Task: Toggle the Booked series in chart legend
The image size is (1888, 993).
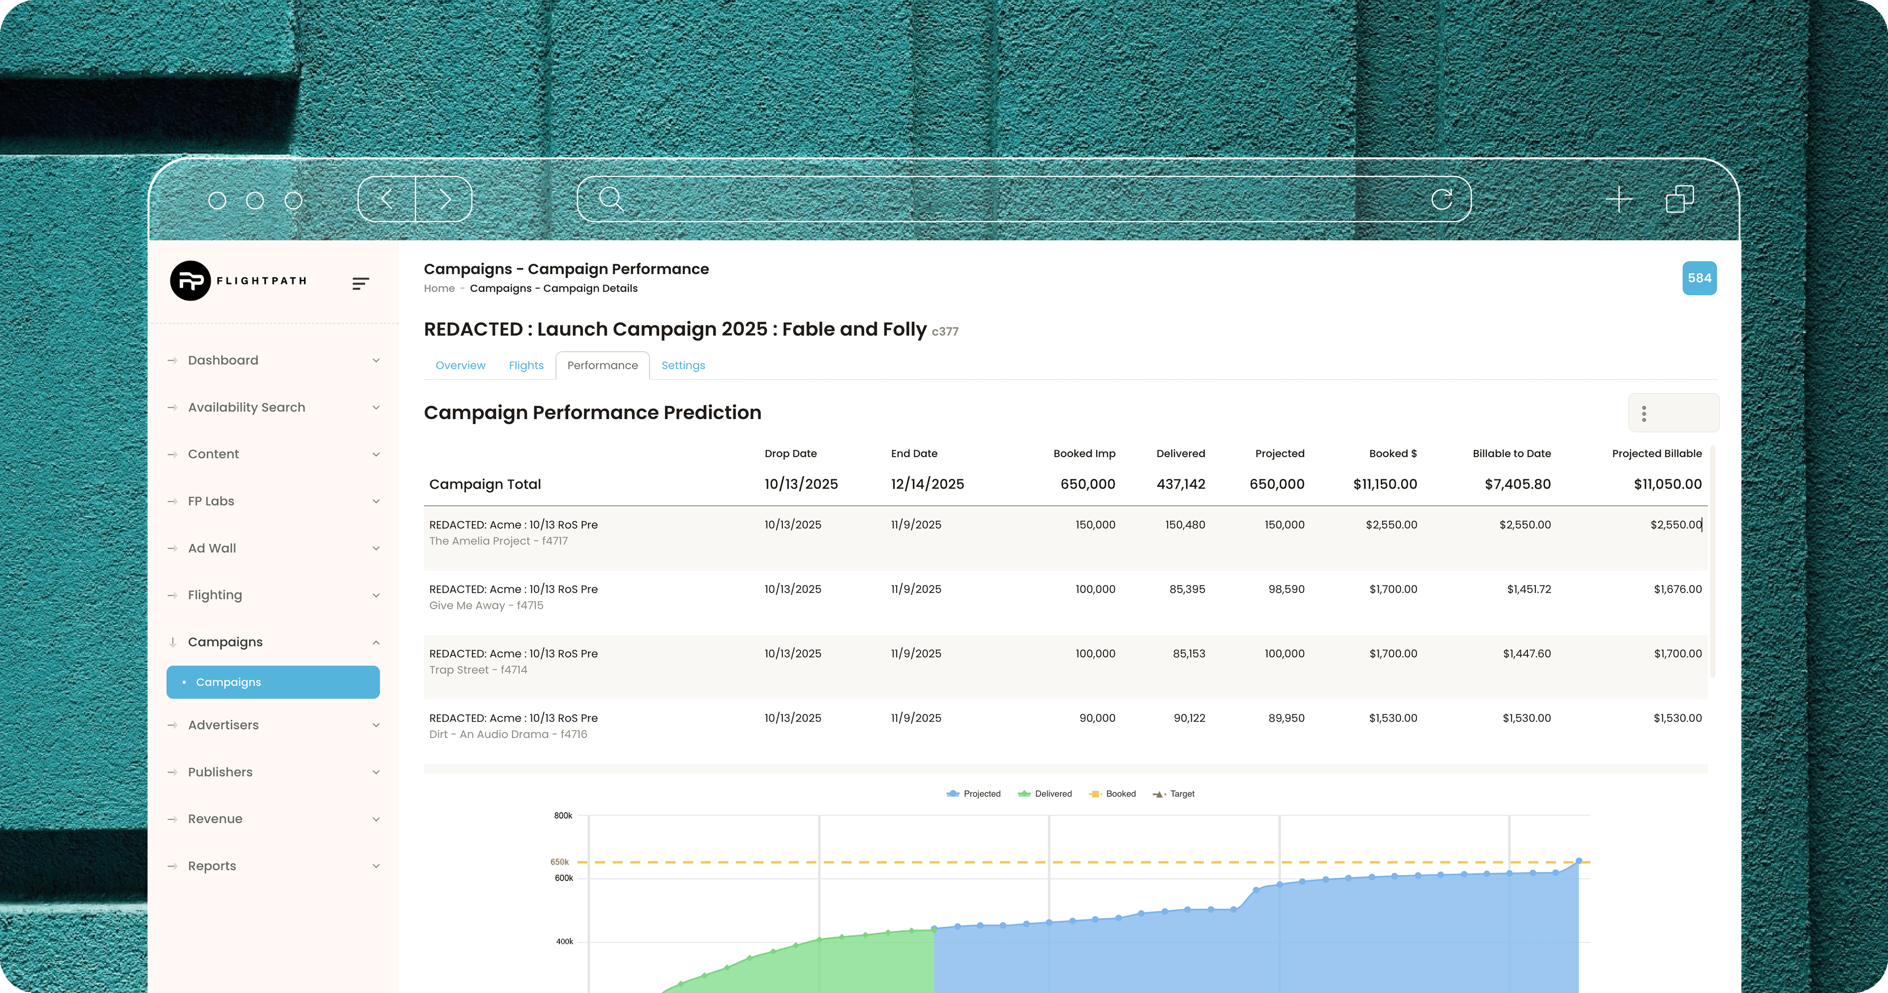Action: coord(1112,794)
